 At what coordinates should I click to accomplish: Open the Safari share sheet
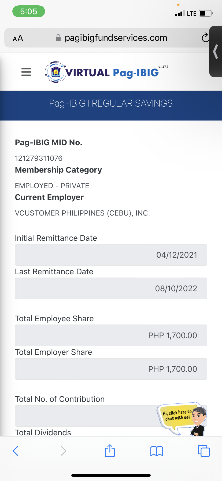[110, 451]
